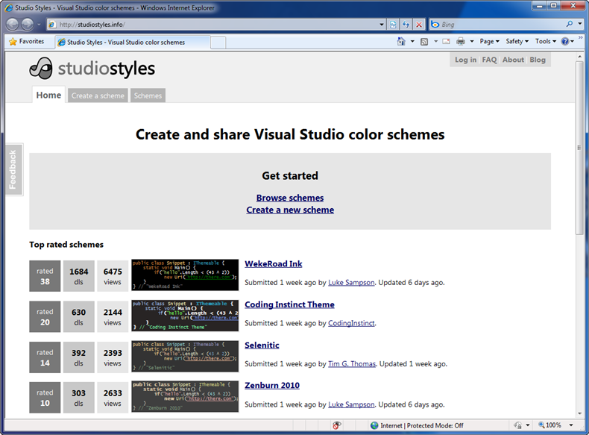This screenshot has height=435, width=589.
Task: Click the rated 20 box
Action: point(45,316)
